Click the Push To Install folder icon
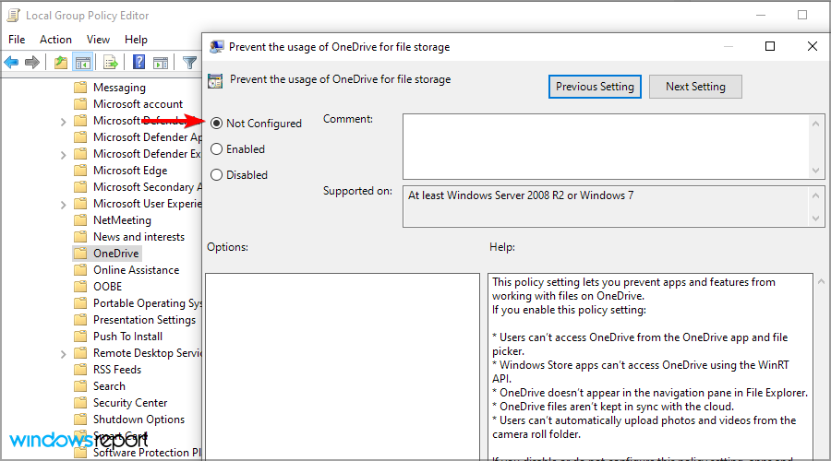Screen dimensions: 831x461 point(80,337)
